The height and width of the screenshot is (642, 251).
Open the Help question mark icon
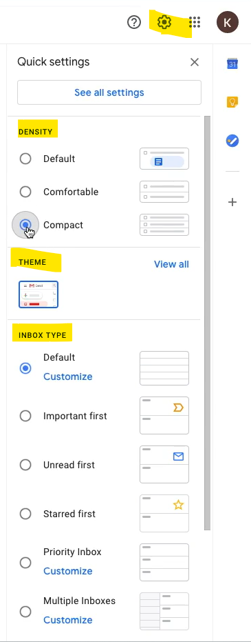[134, 22]
